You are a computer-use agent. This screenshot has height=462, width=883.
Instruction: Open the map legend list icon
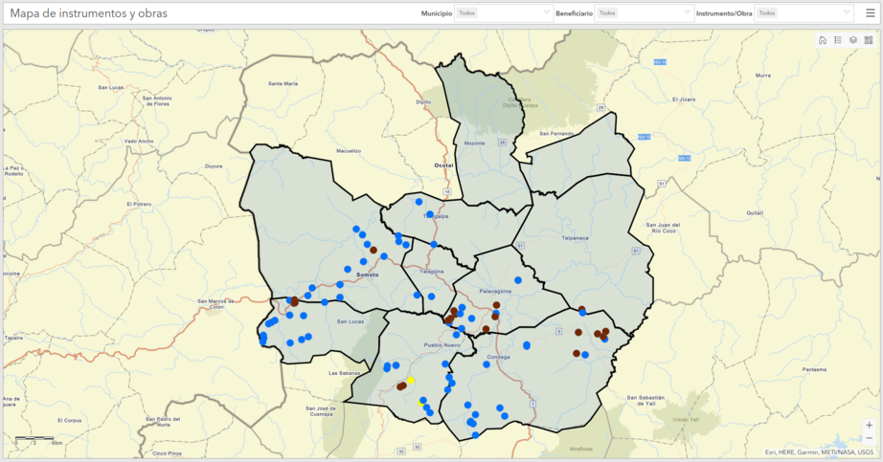click(x=838, y=40)
